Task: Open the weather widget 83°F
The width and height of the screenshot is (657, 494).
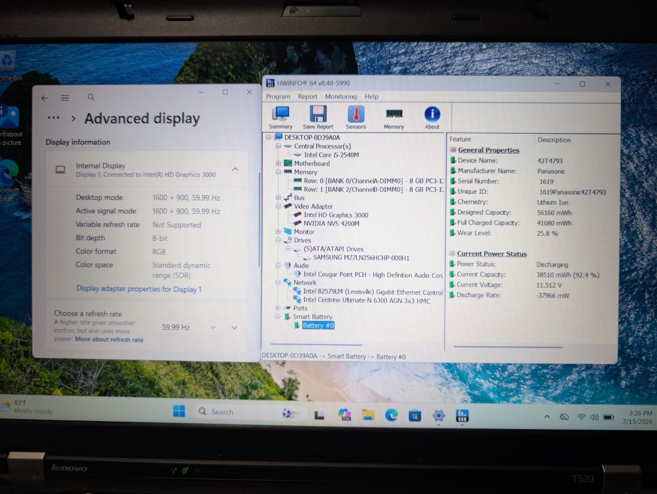Action: click(27, 407)
